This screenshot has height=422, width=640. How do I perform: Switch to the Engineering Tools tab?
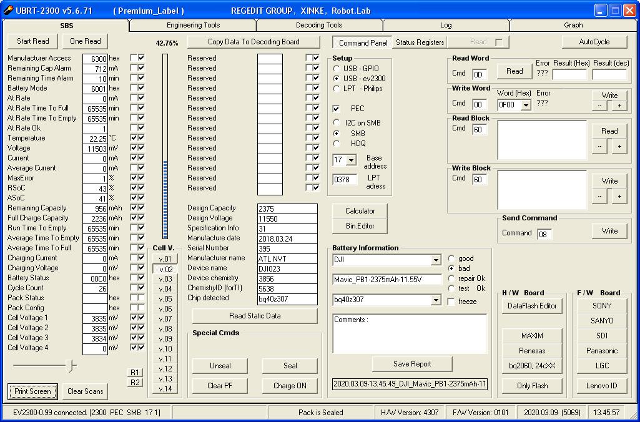(x=193, y=26)
